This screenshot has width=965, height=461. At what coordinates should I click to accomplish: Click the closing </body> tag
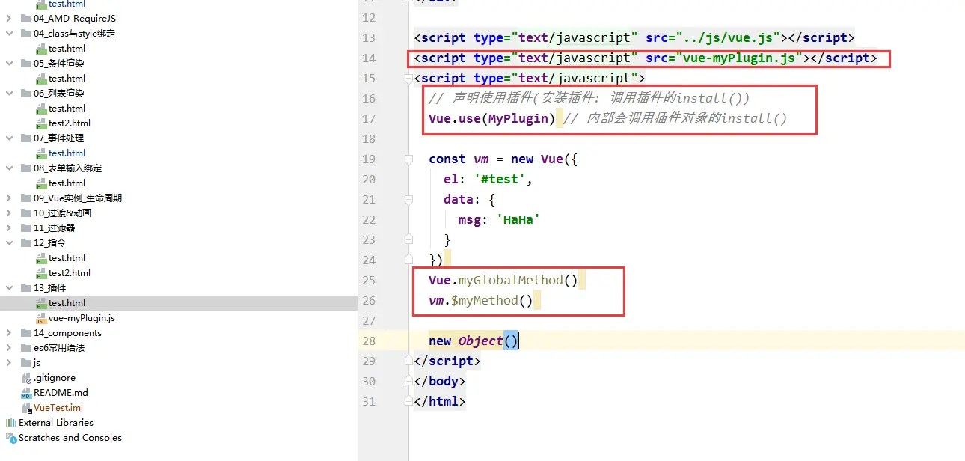440,381
